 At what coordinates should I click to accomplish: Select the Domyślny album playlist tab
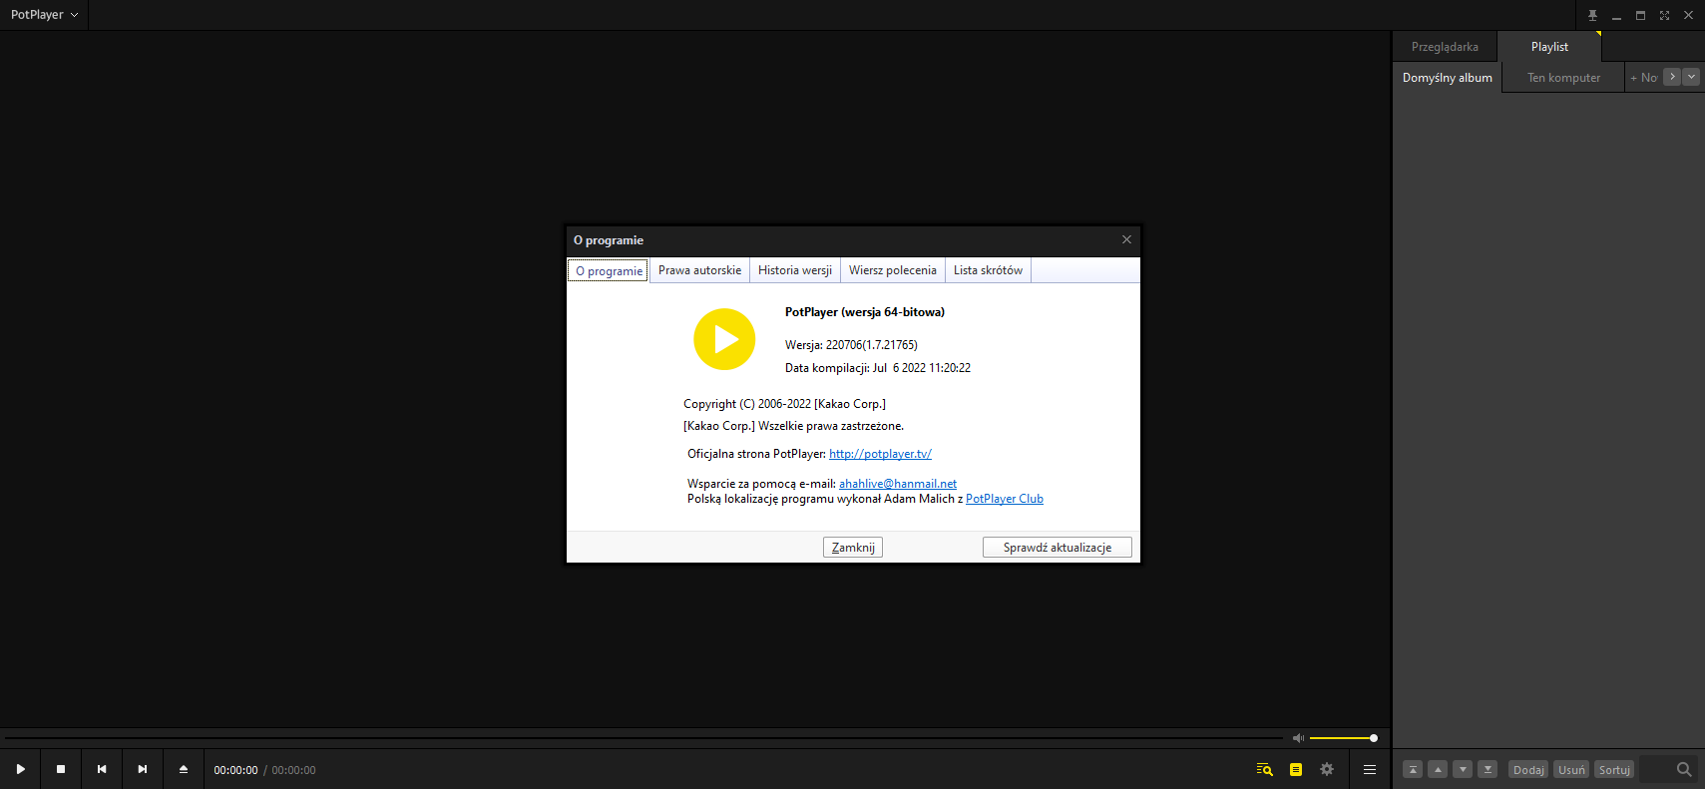tap(1448, 78)
